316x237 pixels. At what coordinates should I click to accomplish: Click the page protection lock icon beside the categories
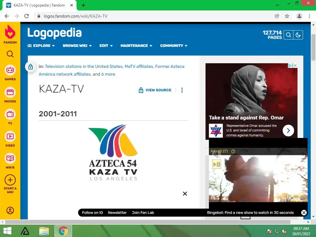coord(31,67)
